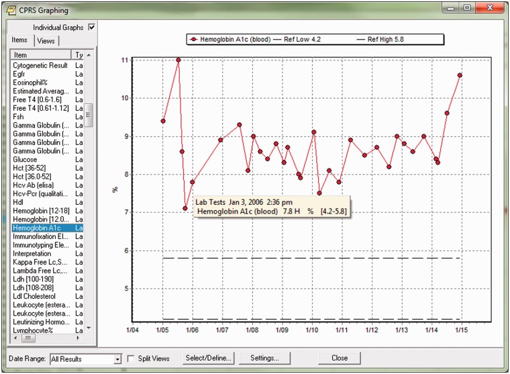Image resolution: width=510 pixels, height=374 pixels.
Task: Click the last data point near 1/15
Action: coord(460,75)
